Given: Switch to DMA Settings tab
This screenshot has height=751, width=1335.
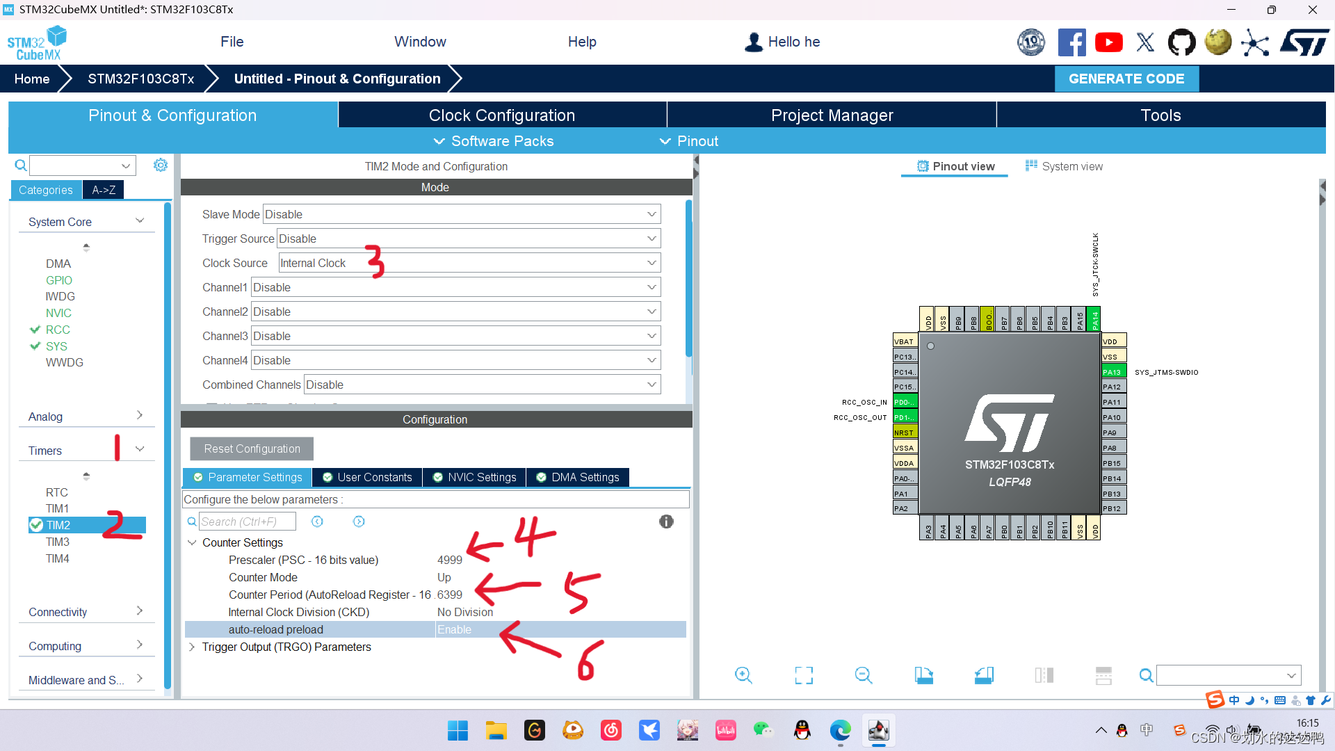Looking at the screenshot, I should click(x=578, y=477).
